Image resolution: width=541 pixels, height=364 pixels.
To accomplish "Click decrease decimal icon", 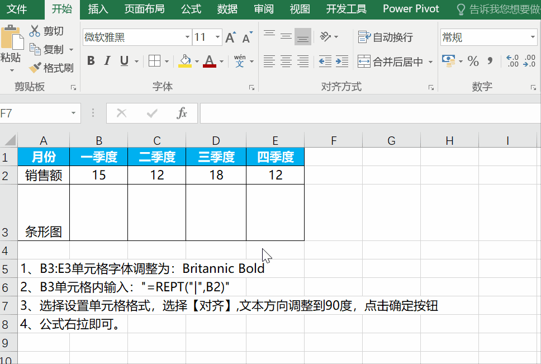I will tap(529, 61).
